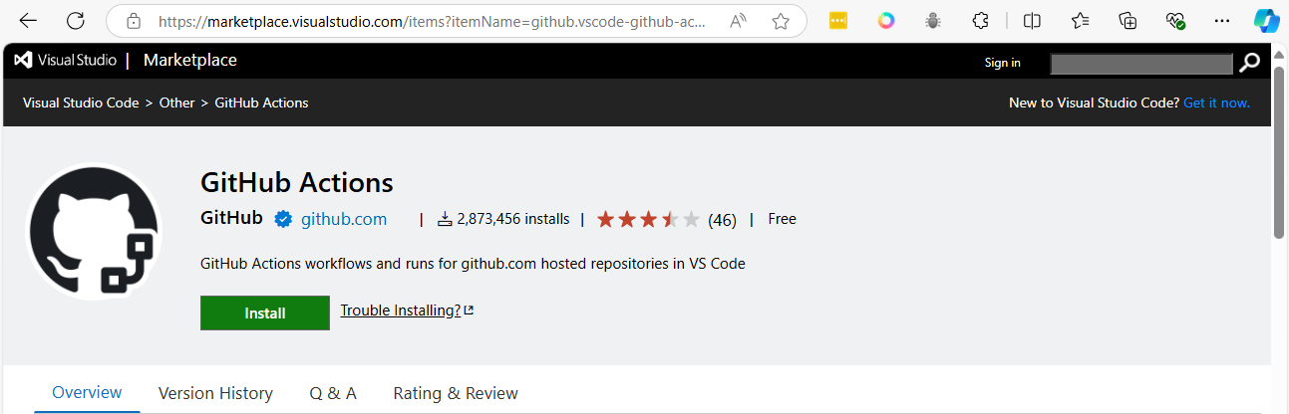
Task: Open the Favorites list
Action: click(1081, 21)
